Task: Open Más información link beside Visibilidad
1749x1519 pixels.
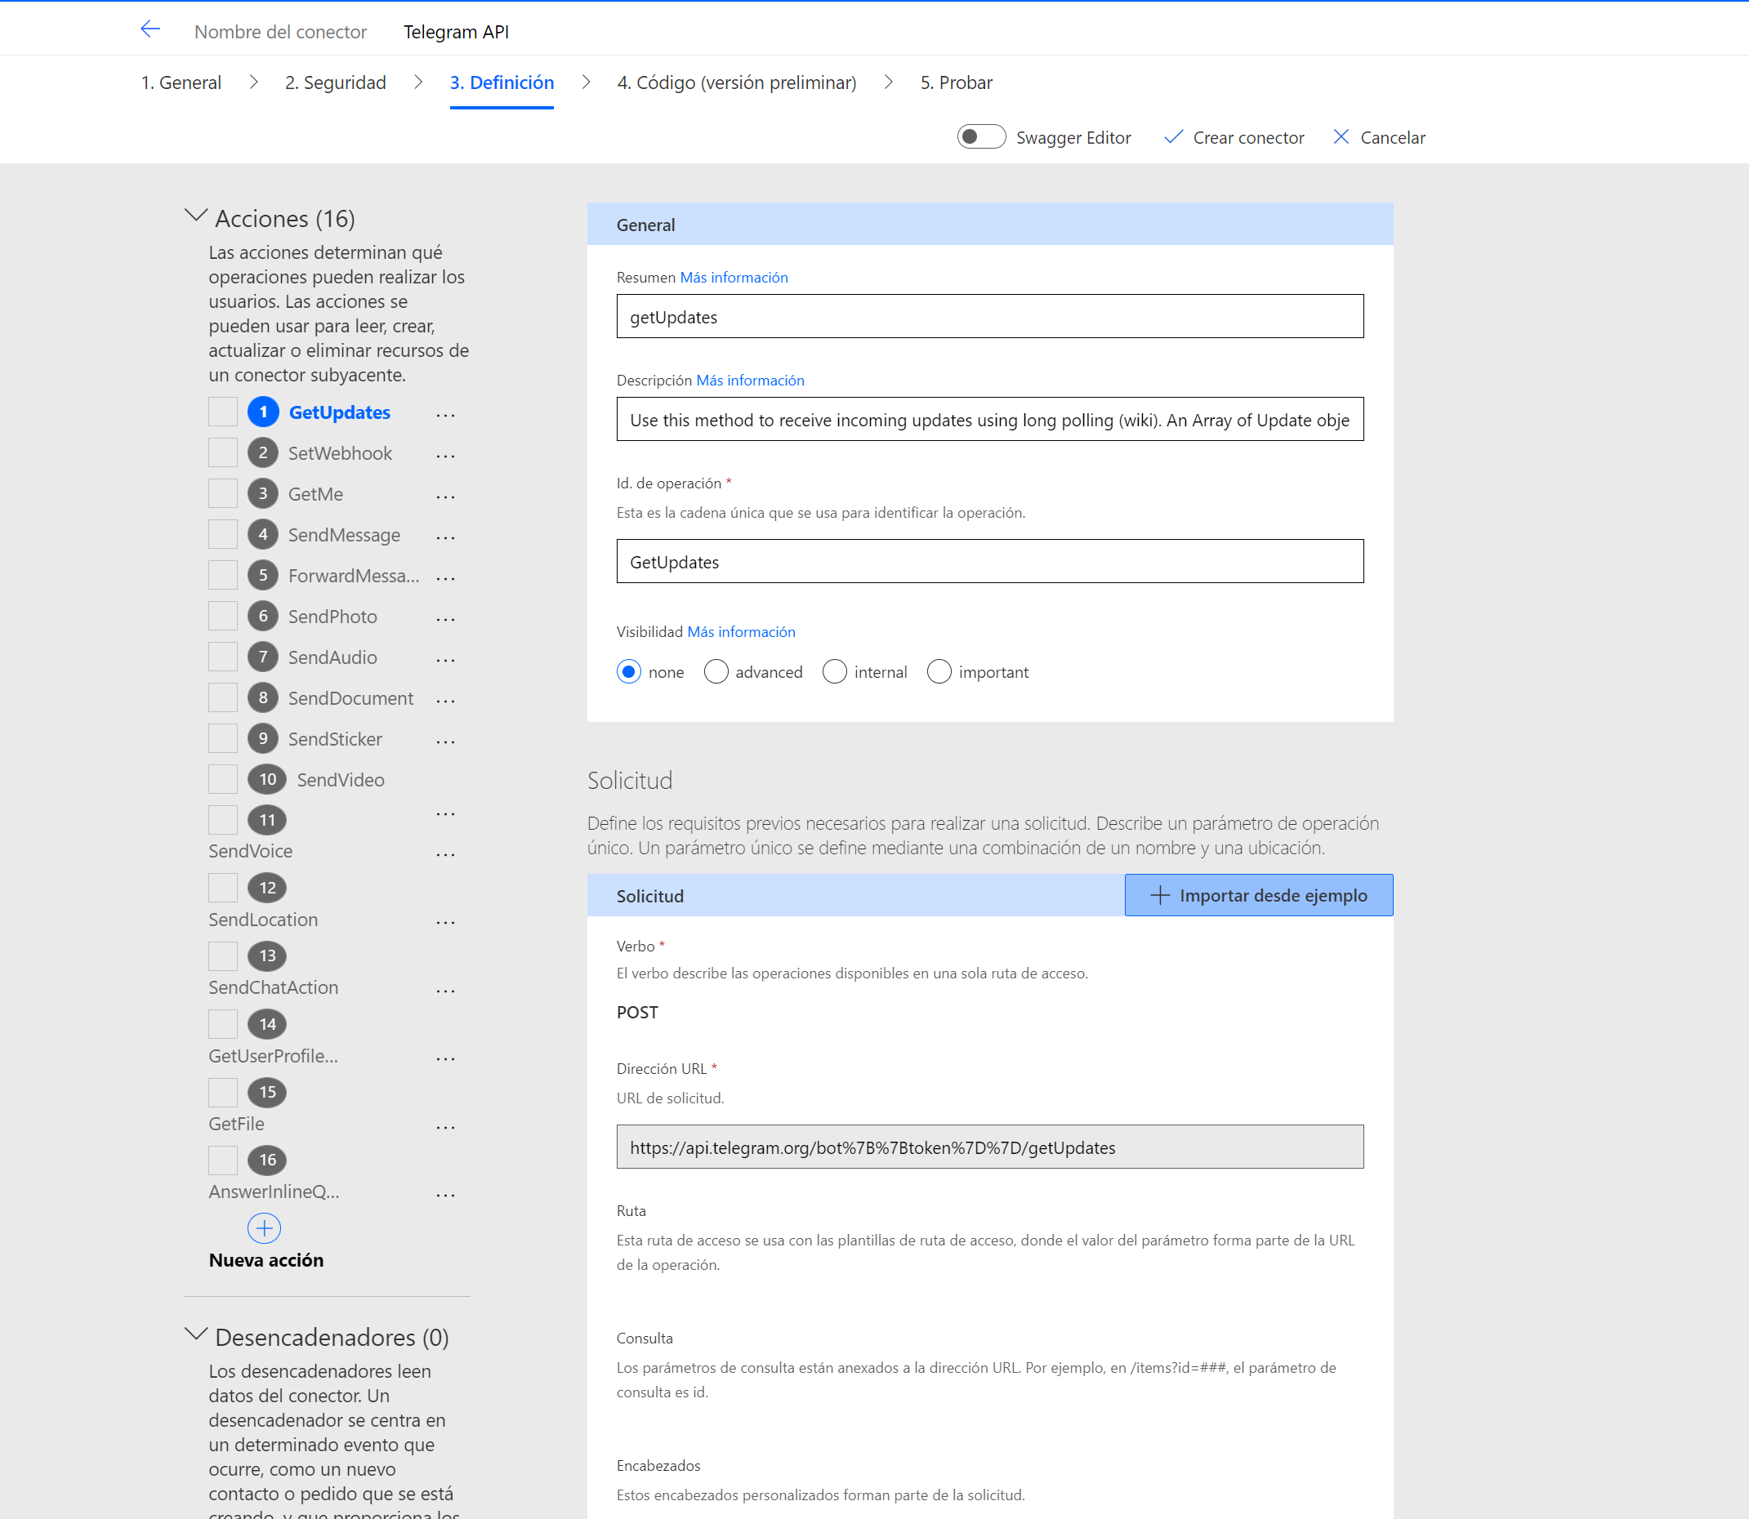Action: pyautogui.click(x=741, y=631)
